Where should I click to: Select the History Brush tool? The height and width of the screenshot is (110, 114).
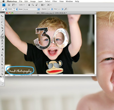pos(2,43)
